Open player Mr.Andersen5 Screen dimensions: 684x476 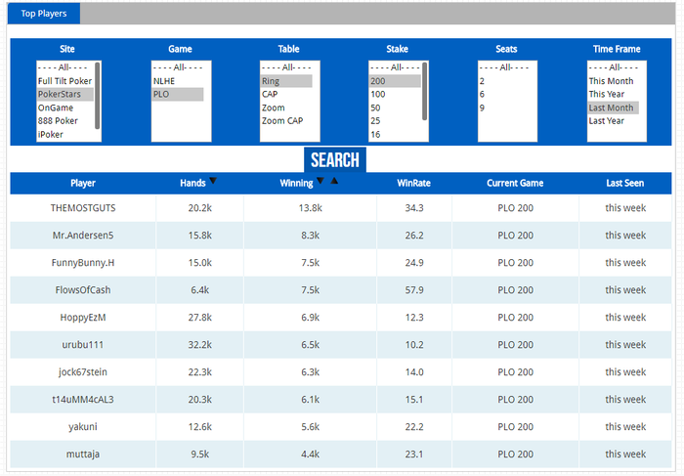(x=83, y=236)
